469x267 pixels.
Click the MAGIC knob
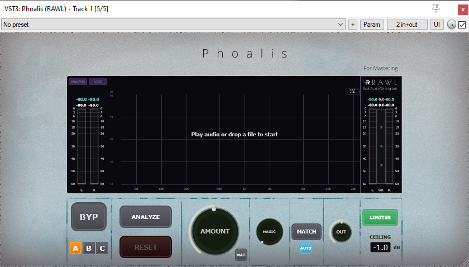pyautogui.click(x=269, y=232)
